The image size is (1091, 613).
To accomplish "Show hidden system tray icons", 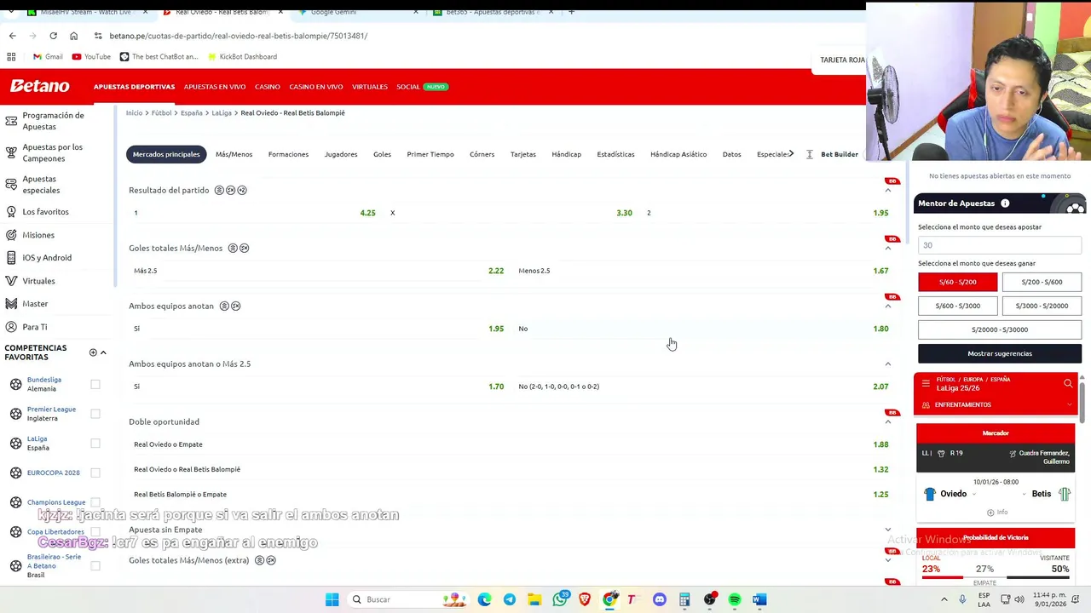I will [944, 599].
